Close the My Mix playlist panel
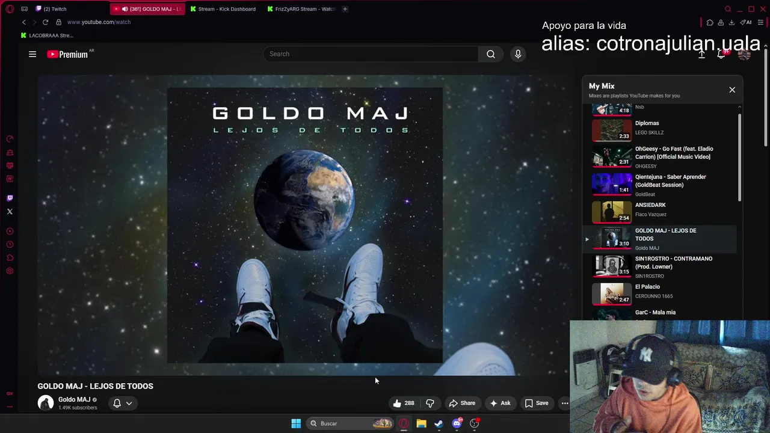The height and width of the screenshot is (433, 770). pos(732,90)
